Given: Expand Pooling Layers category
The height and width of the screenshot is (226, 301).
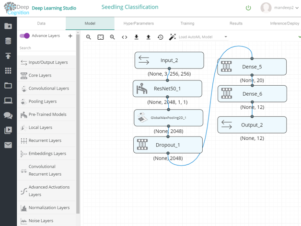Looking at the screenshot, I should [46, 102].
